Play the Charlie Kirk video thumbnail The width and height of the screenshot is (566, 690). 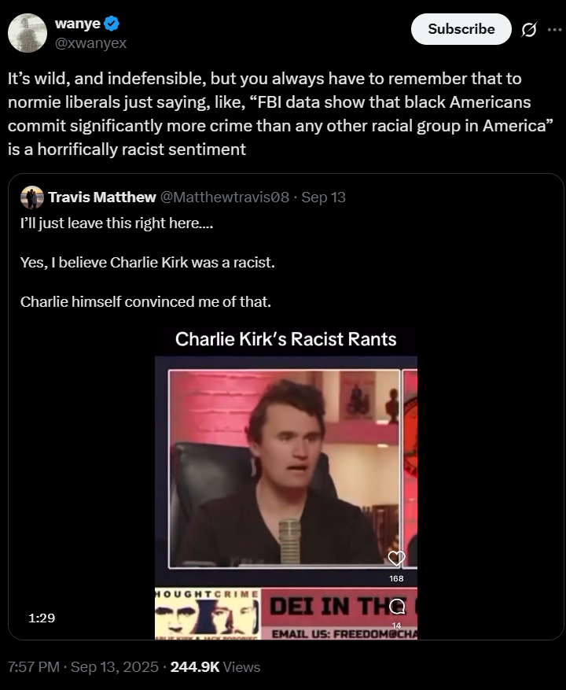coord(285,472)
